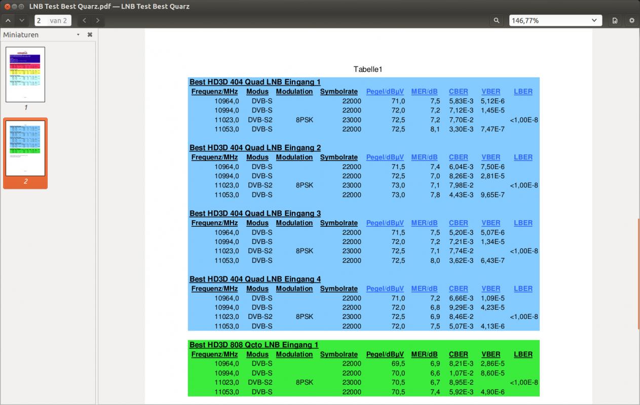
Task: Click 'Symbolrate' header in Eingang 2 table
Action: (338, 157)
